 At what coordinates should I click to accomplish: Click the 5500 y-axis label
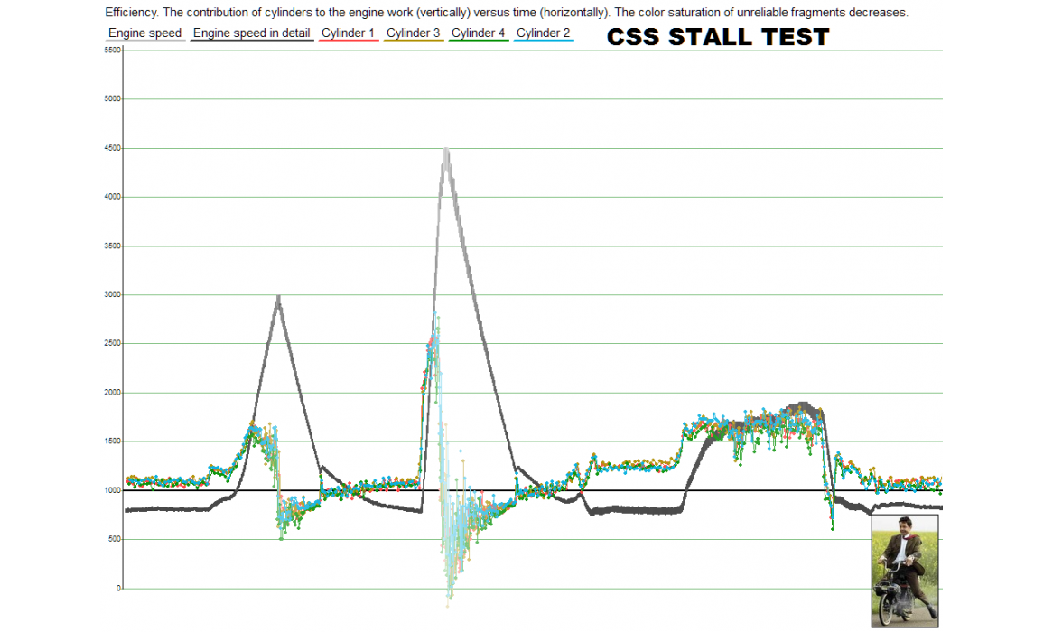112,51
